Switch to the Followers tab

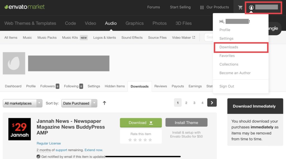[x=50, y=86]
